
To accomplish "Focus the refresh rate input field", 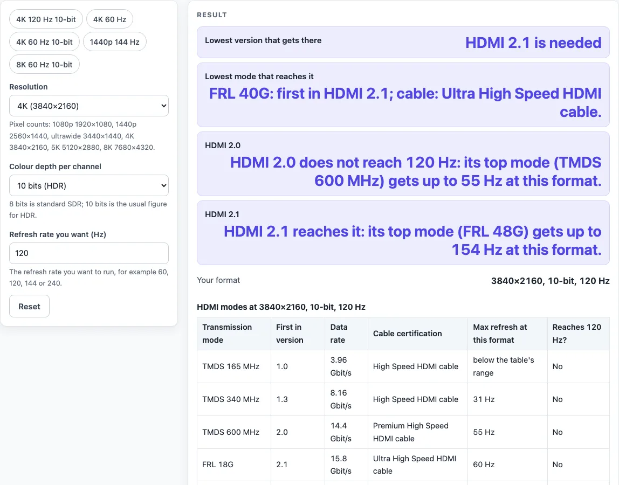I will click(x=89, y=253).
